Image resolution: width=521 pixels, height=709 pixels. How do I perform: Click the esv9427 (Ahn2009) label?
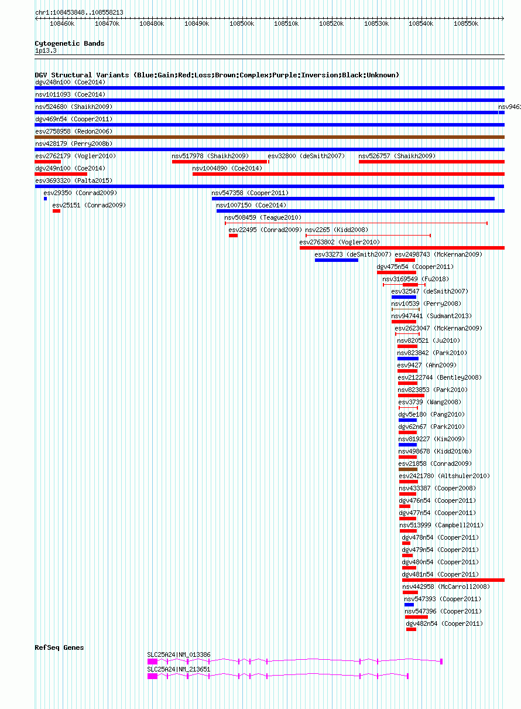pos(427,365)
